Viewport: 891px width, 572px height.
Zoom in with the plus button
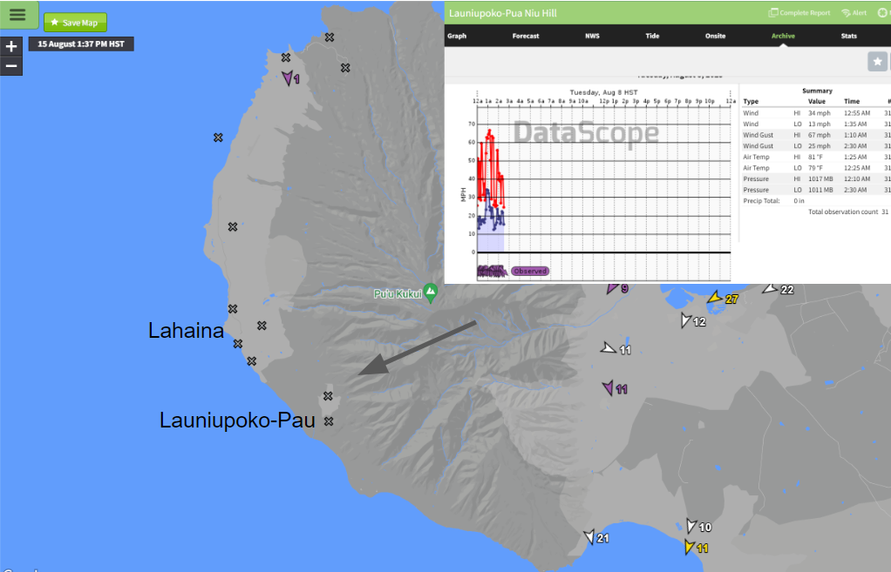point(11,47)
